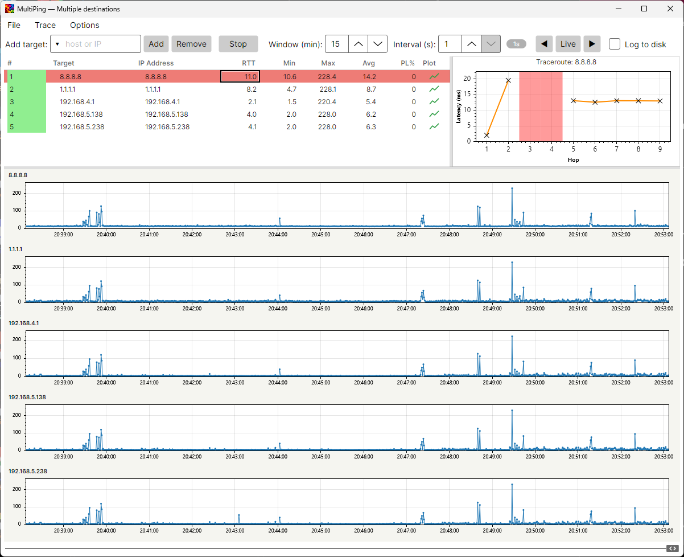The image size is (684, 557).
Task: Sort by the Min column header
Action: (x=289, y=63)
